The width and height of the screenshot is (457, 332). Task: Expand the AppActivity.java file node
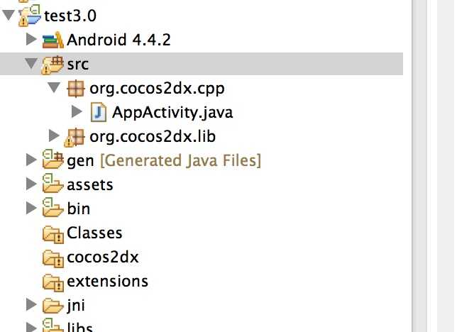point(77,111)
